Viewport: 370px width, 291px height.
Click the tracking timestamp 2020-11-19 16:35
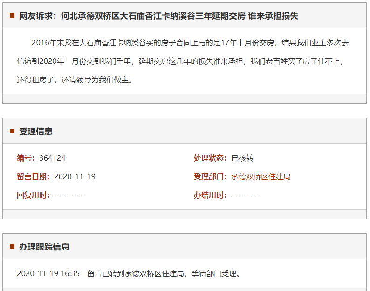(48, 273)
